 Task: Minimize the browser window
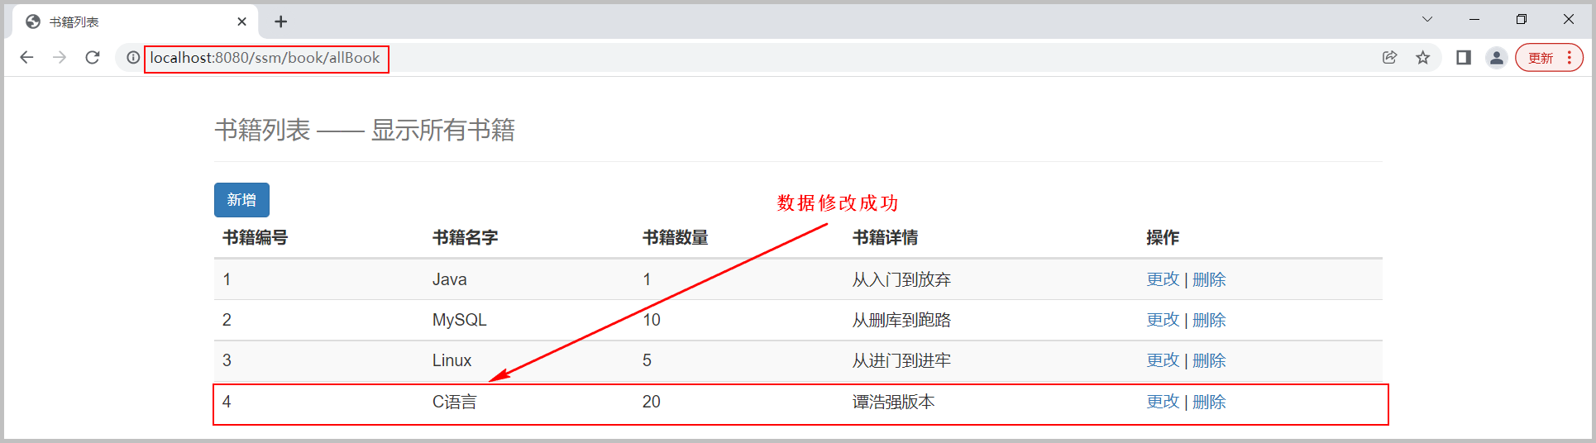coord(1474,19)
